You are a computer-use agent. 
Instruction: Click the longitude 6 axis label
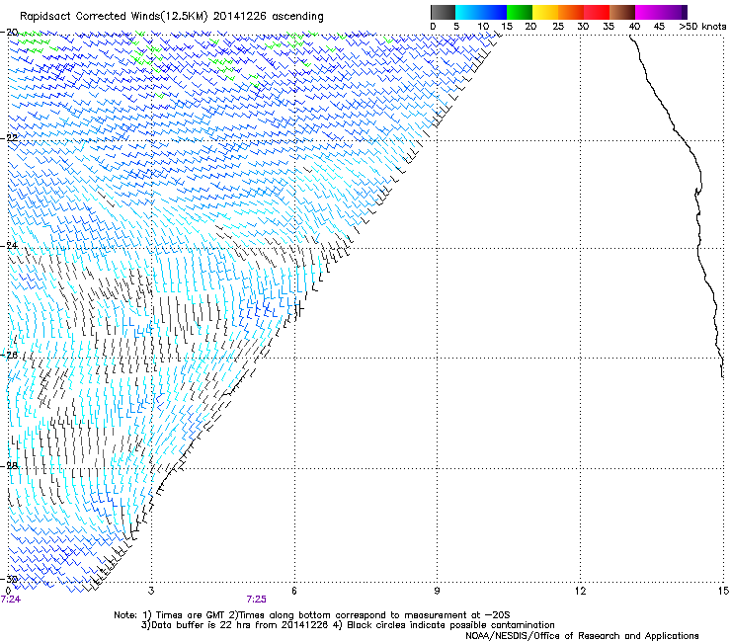coord(294,591)
